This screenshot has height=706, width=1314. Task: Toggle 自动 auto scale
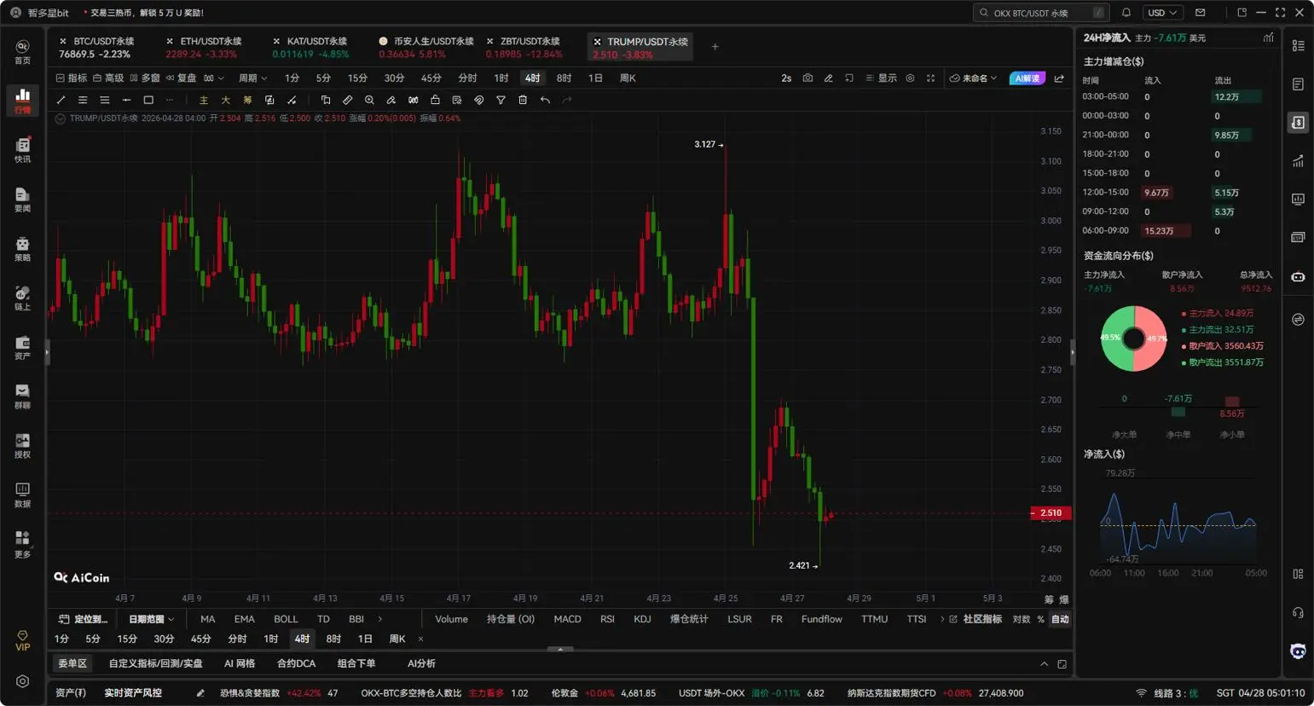tap(1060, 619)
